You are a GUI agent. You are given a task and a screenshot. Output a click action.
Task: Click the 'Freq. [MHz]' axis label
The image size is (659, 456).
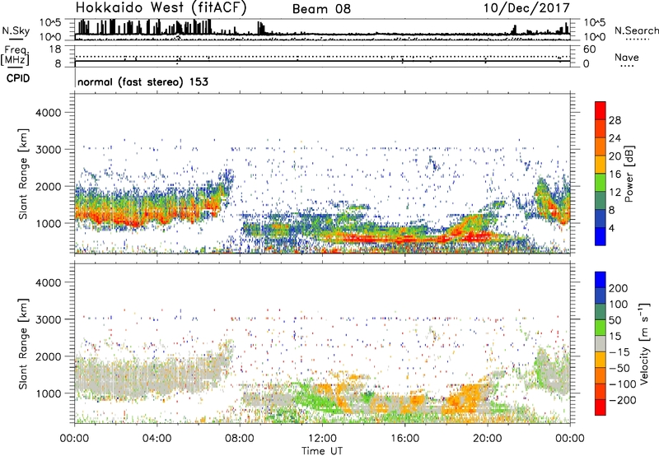pyautogui.click(x=15, y=55)
